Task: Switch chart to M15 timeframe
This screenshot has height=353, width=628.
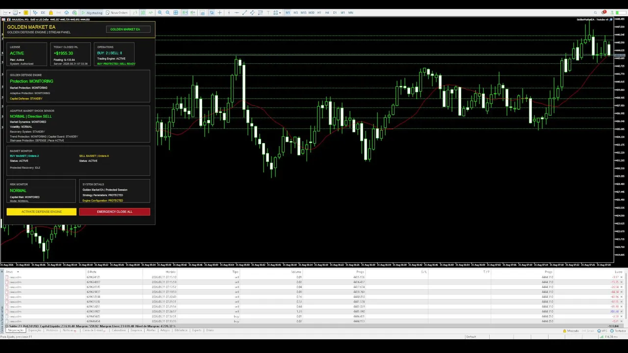Action: [x=304, y=12]
